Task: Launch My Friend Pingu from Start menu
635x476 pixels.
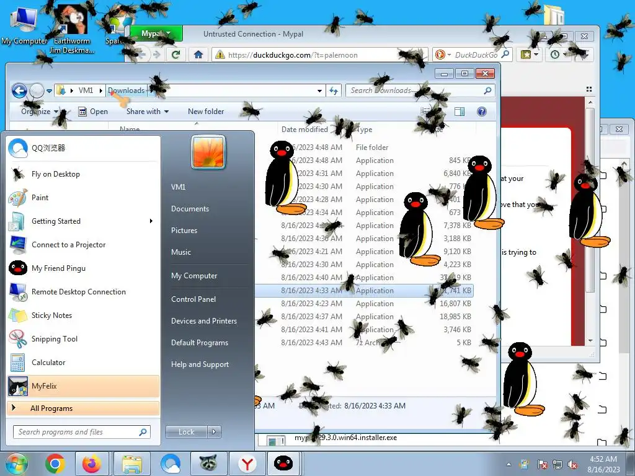Action: coord(83,268)
